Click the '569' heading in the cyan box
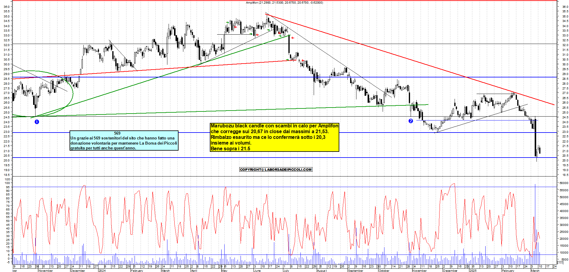The width and height of the screenshot is (569, 272). pyautogui.click(x=117, y=133)
